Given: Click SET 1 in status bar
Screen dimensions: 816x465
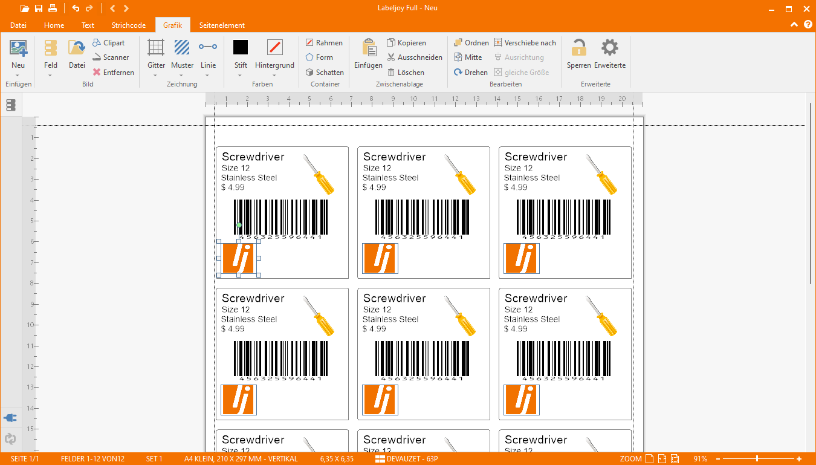Looking at the screenshot, I should click(x=154, y=459).
